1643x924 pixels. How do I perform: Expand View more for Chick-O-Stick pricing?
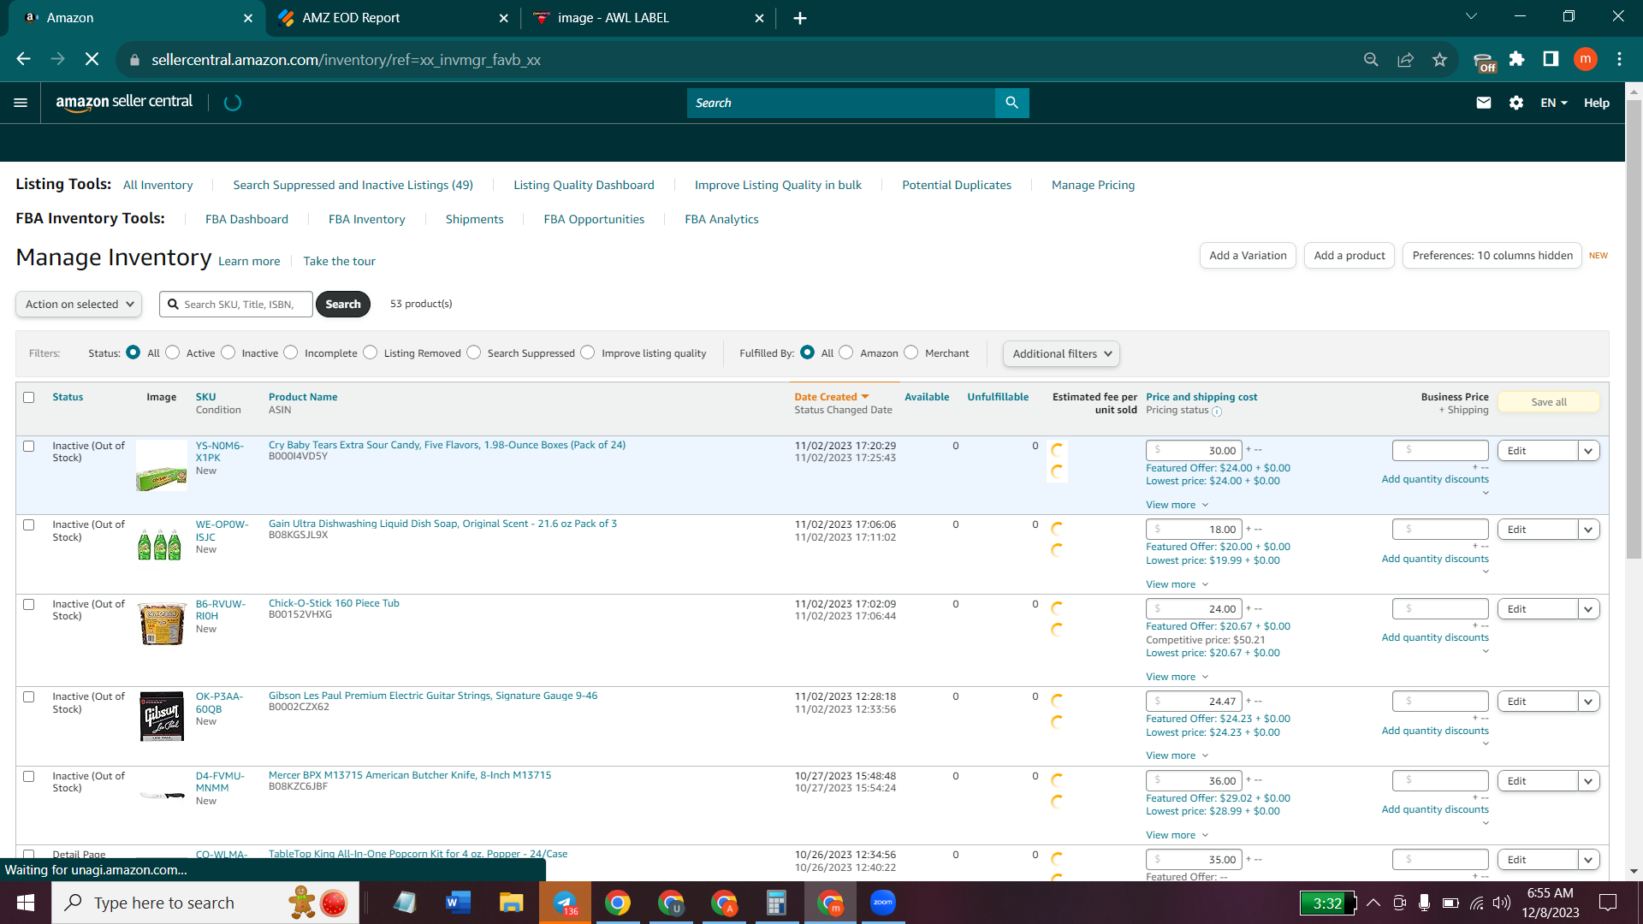pyautogui.click(x=1177, y=677)
